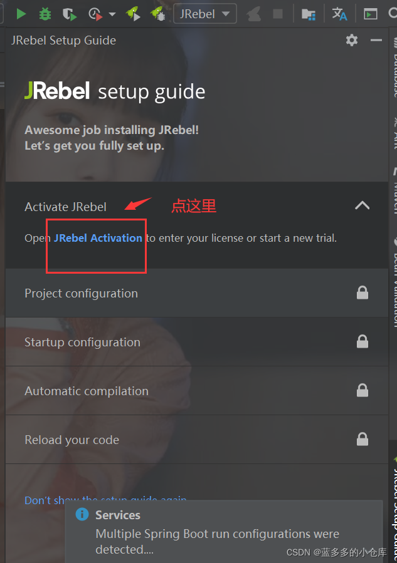Click the green Debug bug icon
The image size is (397, 563).
[x=45, y=13]
